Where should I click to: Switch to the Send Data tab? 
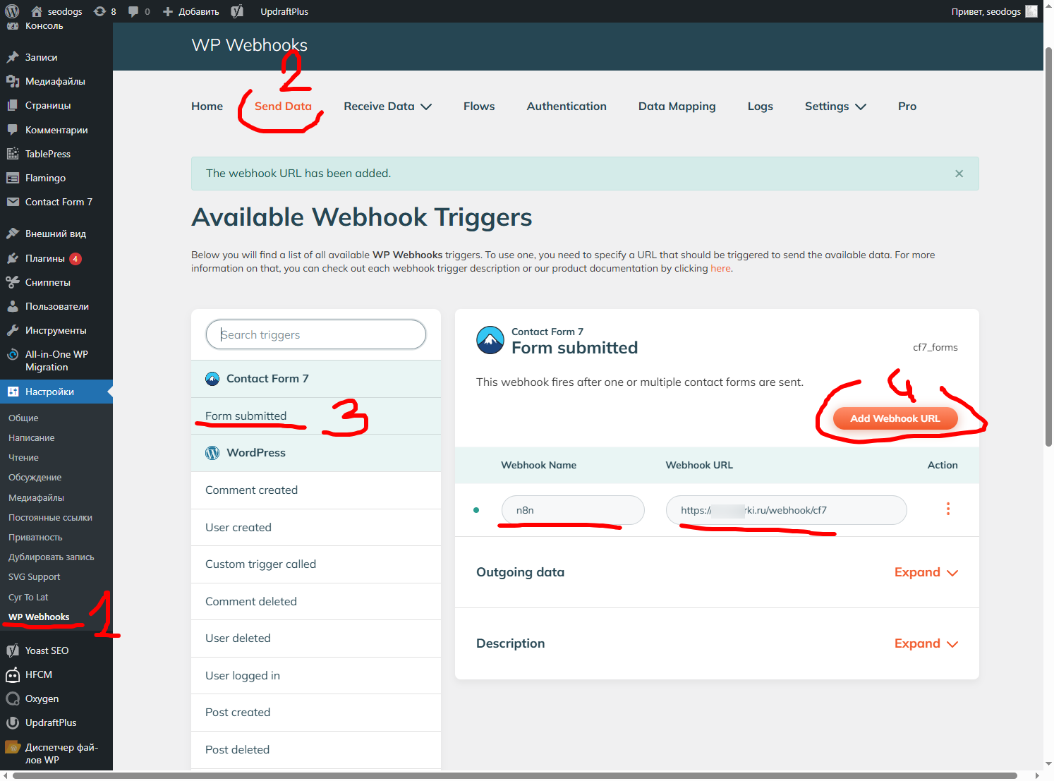(283, 106)
